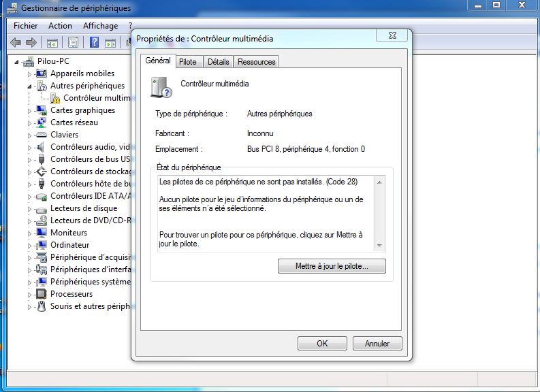
Task: Click the Contrôleurs de stockage icon
Action: (x=42, y=171)
